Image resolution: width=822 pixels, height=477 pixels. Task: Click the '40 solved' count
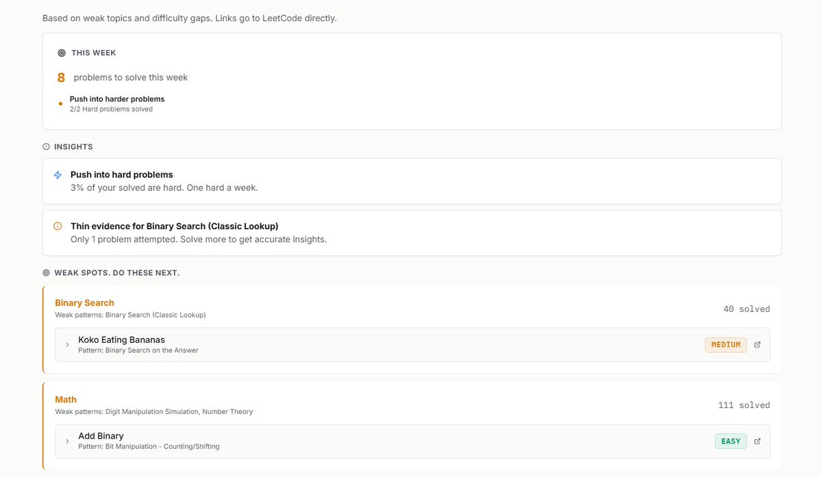747,309
